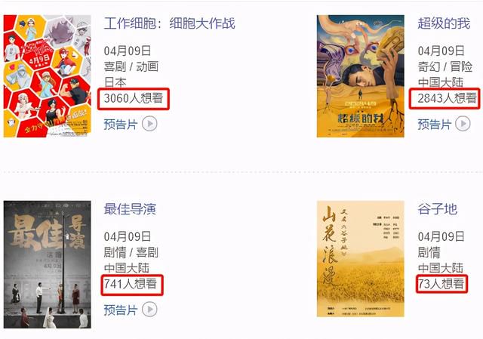Viewport: 483px width, 339px height.
Task: Open 最佳导演 movie title link
Action: click(130, 209)
